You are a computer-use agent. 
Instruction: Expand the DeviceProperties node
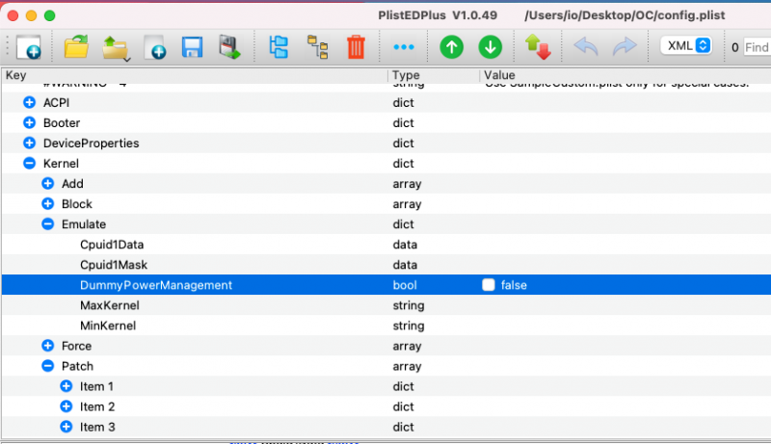click(30, 143)
